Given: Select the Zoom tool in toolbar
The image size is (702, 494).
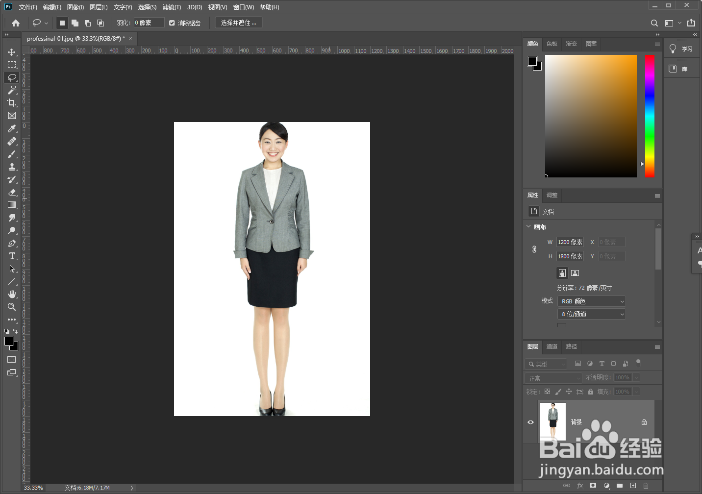Looking at the screenshot, I should point(12,307).
